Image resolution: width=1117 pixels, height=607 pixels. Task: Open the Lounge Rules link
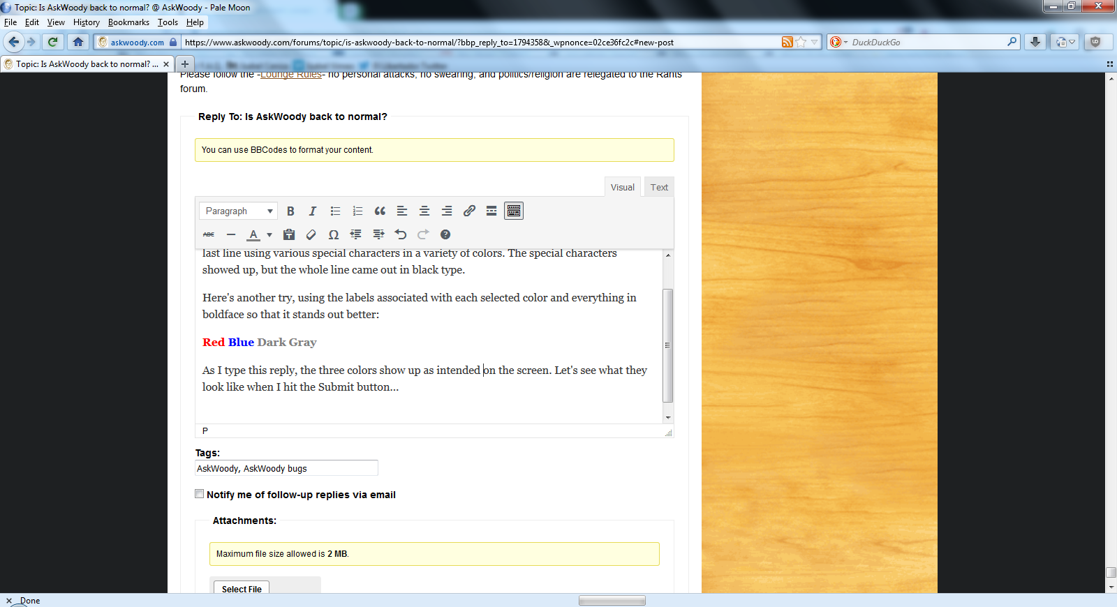click(290, 75)
